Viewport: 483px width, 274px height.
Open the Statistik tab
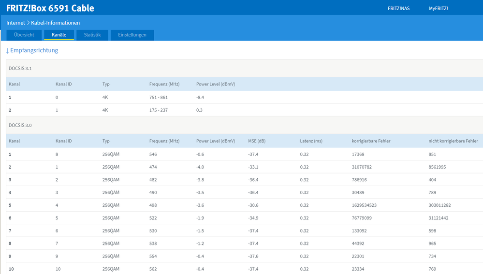pos(92,35)
